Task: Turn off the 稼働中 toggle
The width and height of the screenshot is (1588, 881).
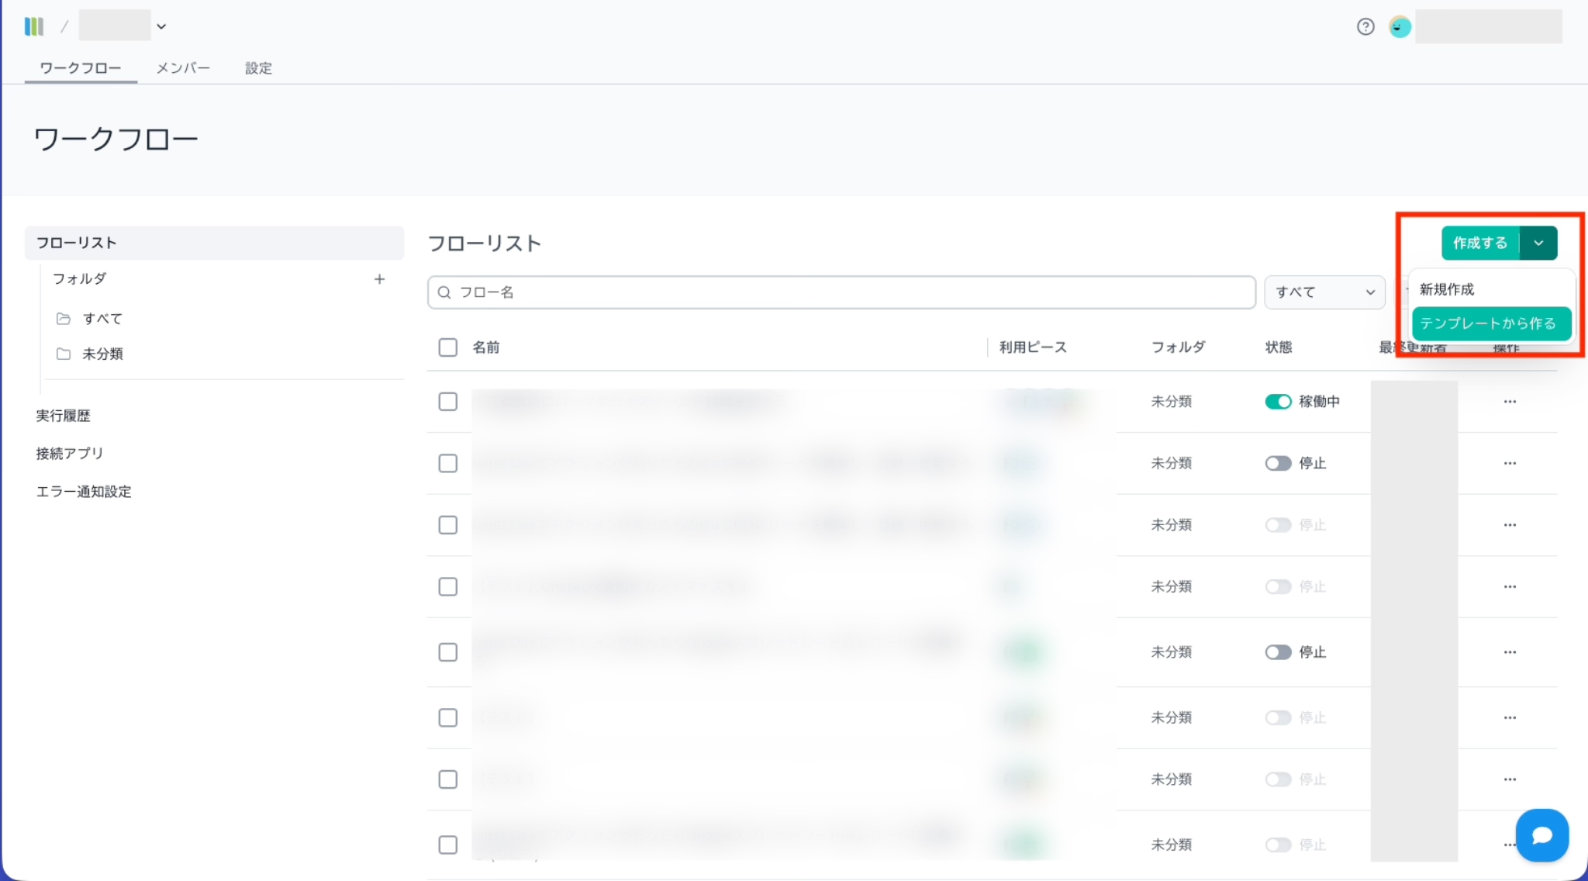Action: 1278,402
